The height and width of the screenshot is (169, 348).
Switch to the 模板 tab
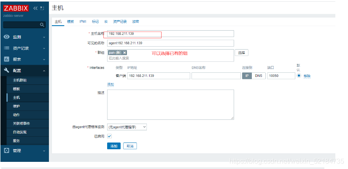click(70, 22)
